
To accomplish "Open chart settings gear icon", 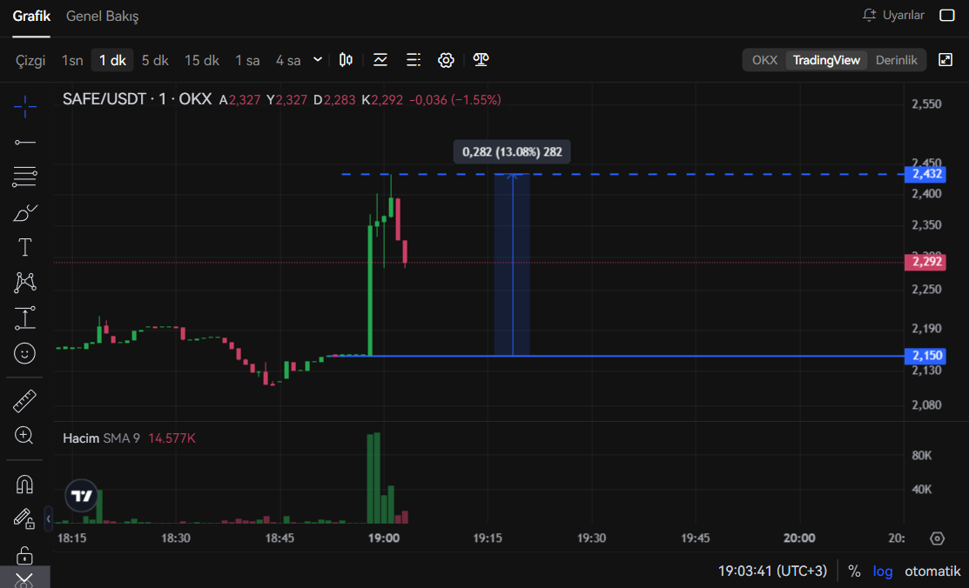I will click(446, 60).
